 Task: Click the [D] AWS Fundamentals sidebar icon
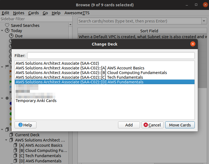click(15, 161)
